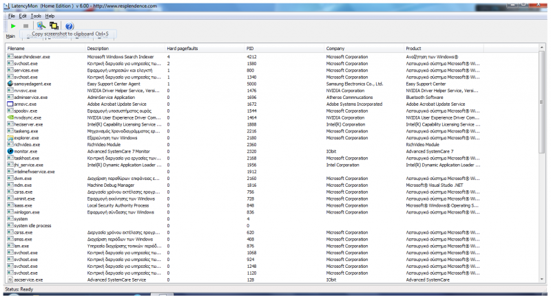Image resolution: width=551 pixels, height=296 pixels.
Task: Click the green Start monitoring play icon
Action: 13,25
